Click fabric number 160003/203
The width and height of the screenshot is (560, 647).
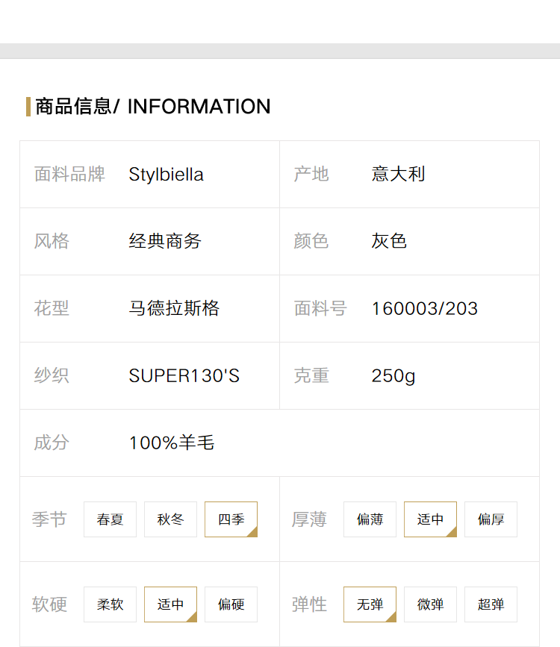425,309
